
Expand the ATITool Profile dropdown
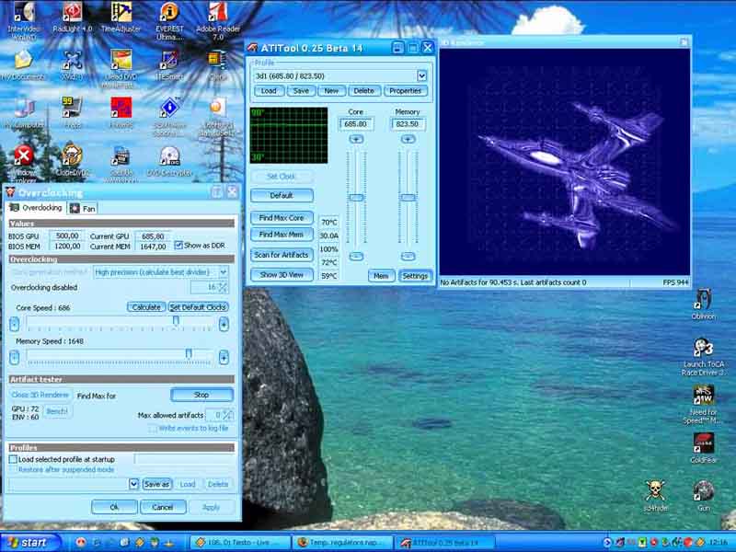(x=421, y=76)
